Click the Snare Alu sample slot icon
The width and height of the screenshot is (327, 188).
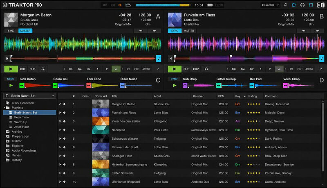tap(55, 85)
